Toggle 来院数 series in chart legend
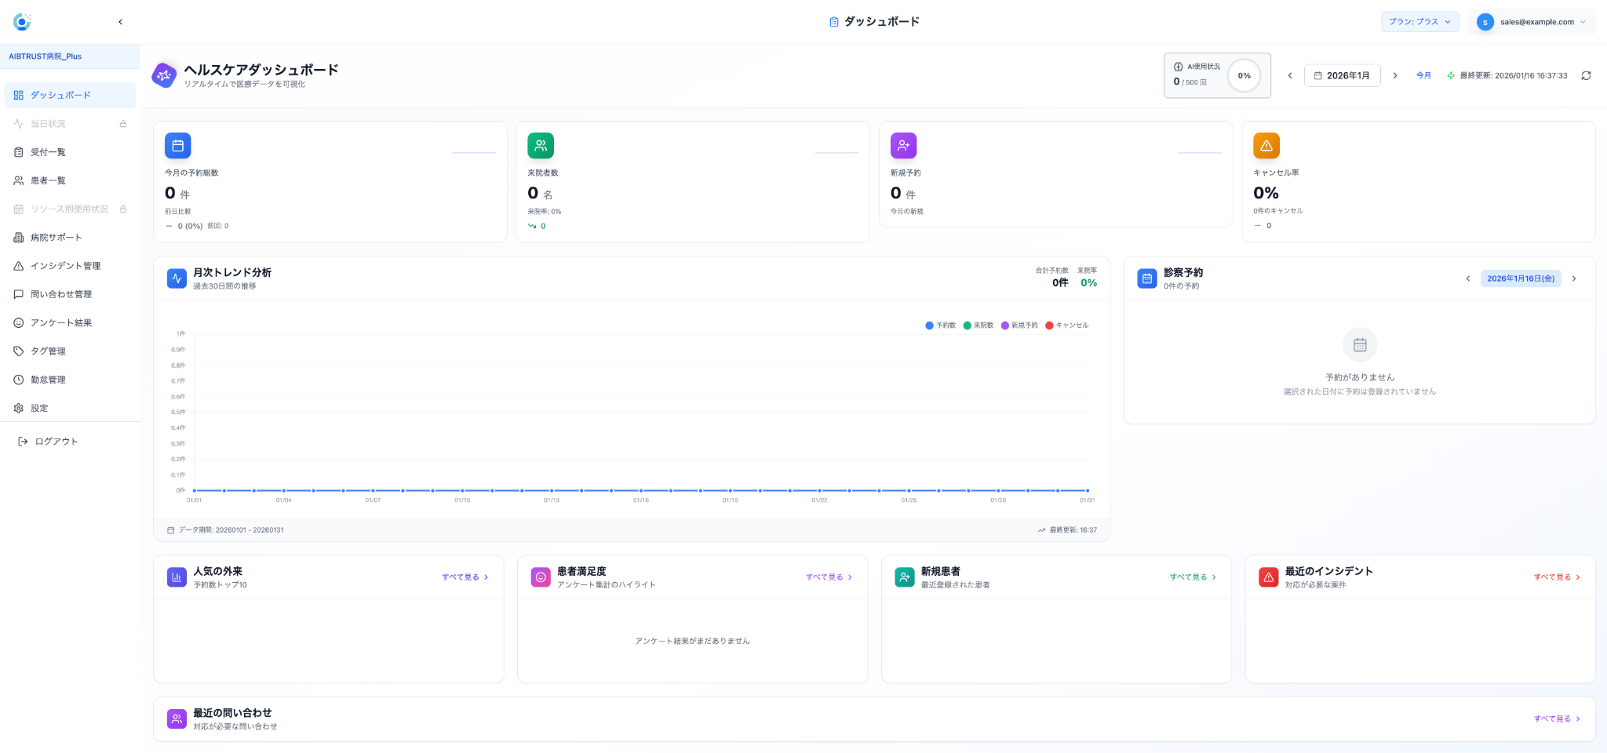Screen dimensions: 1607x753 978,326
